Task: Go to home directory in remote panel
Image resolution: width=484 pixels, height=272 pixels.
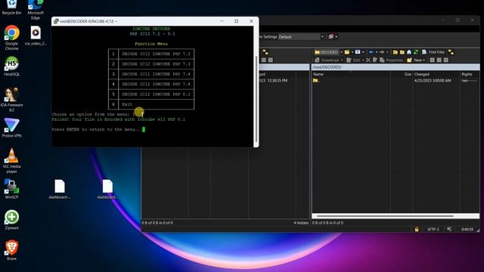Action: pos(409,52)
